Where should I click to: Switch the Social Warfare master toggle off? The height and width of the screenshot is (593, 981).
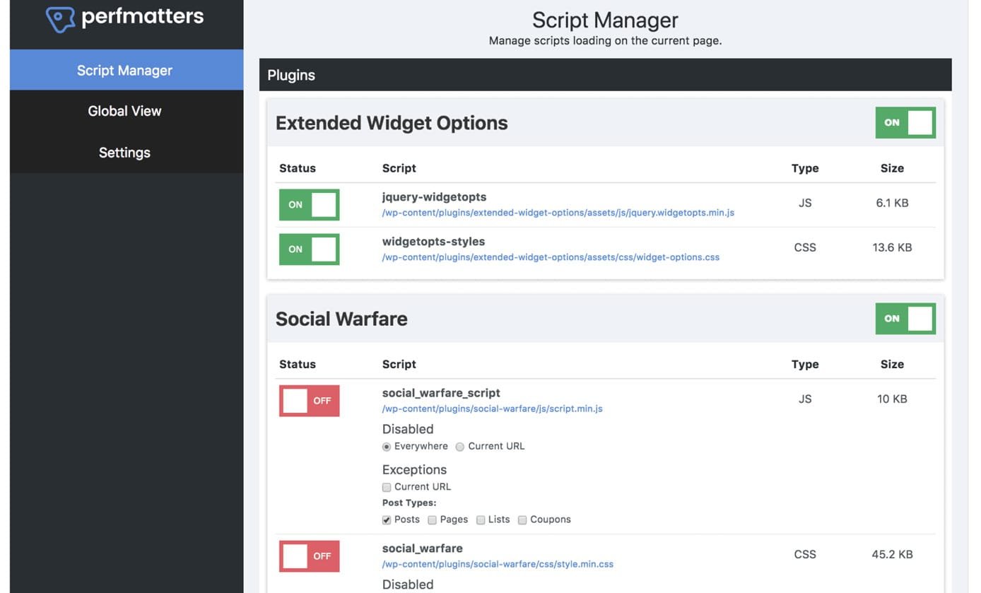click(x=905, y=318)
